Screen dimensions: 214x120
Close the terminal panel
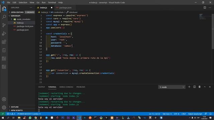coord(210,87)
